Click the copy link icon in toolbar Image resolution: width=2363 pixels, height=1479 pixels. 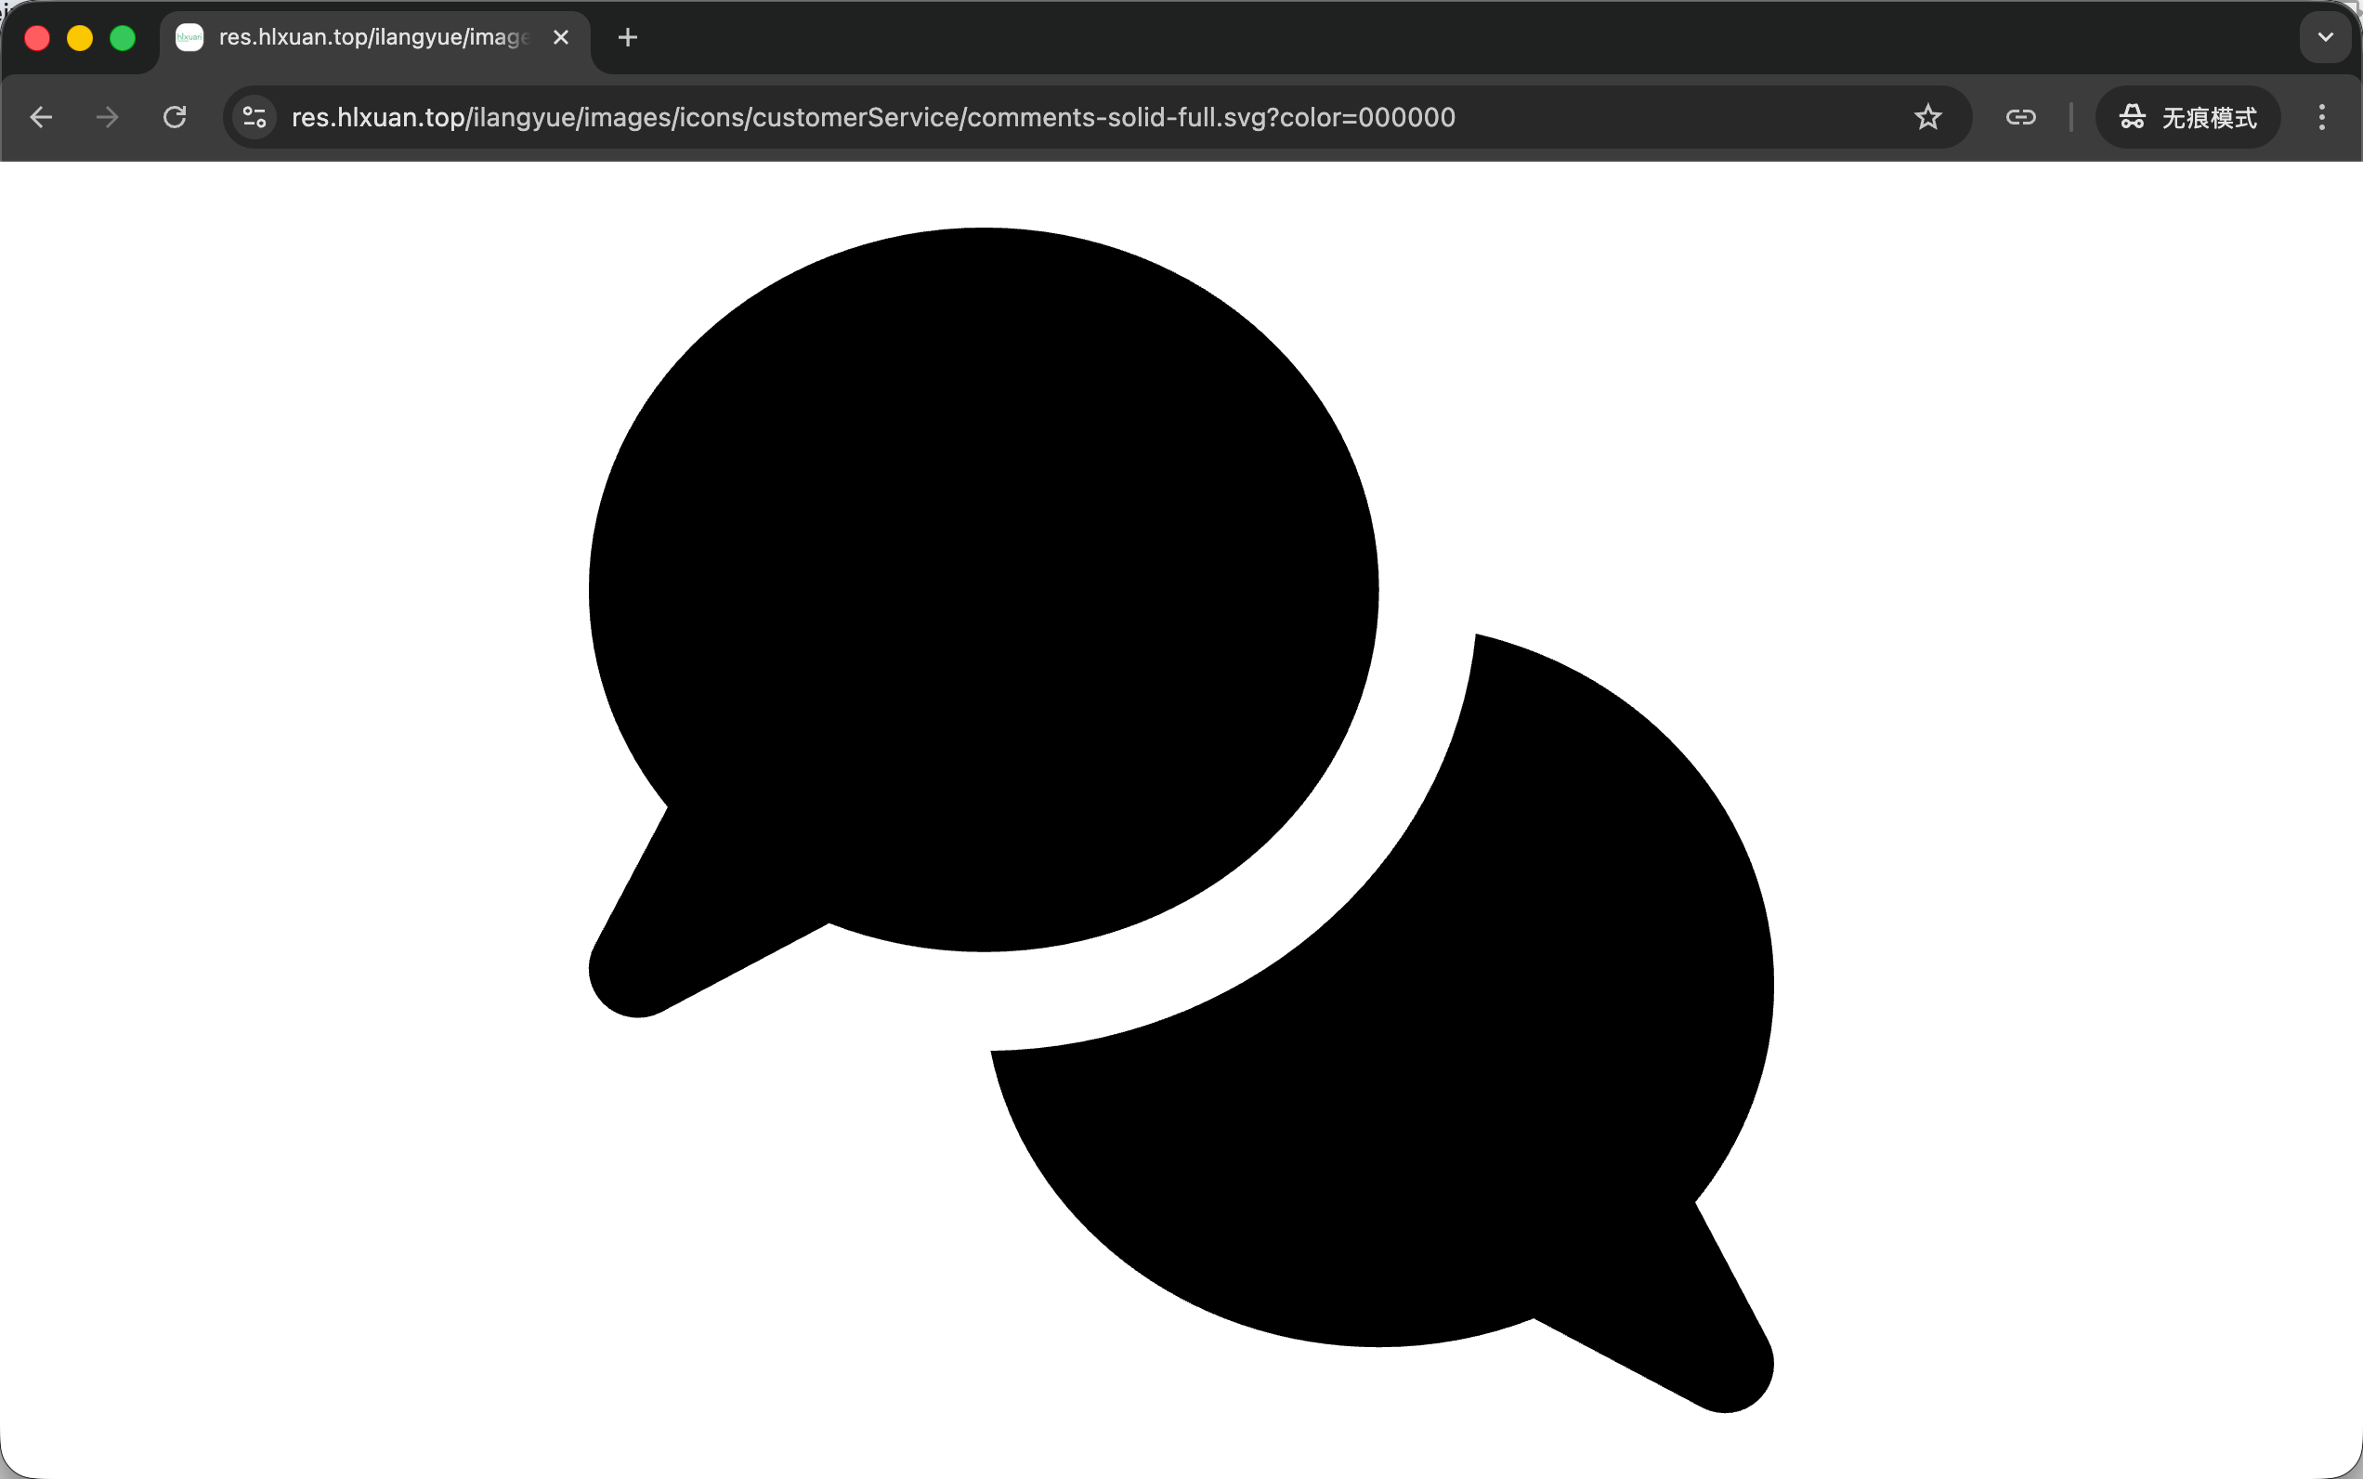[x=2020, y=117]
